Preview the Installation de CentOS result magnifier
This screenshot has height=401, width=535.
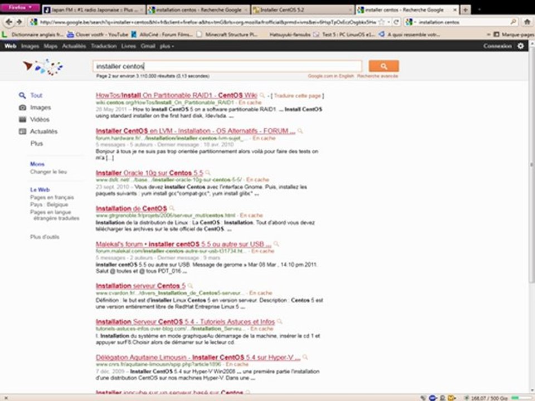click(x=172, y=208)
